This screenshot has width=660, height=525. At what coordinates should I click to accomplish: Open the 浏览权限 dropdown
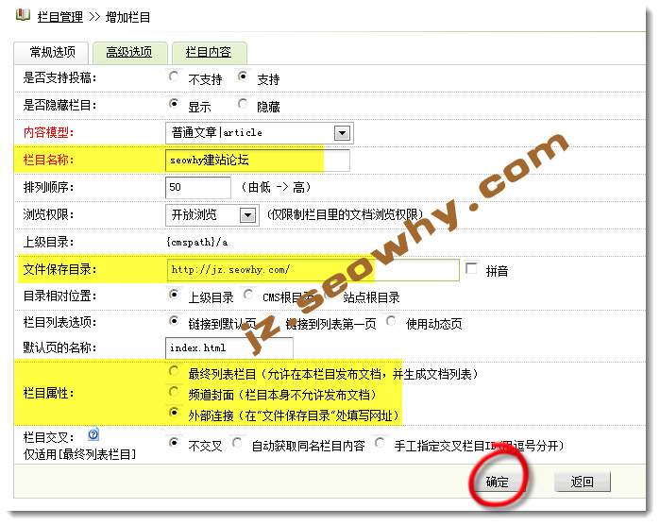point(248,215)
